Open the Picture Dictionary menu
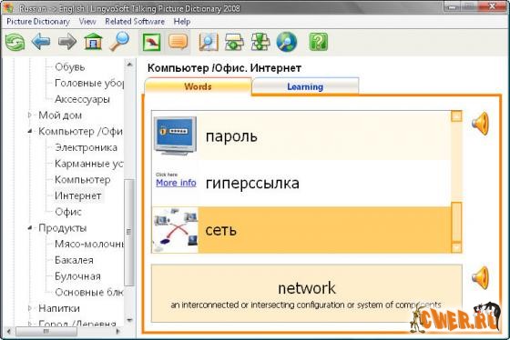 point(38,22)
